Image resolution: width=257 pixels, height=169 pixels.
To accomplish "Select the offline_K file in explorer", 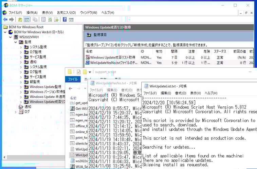I will point(79,126).
